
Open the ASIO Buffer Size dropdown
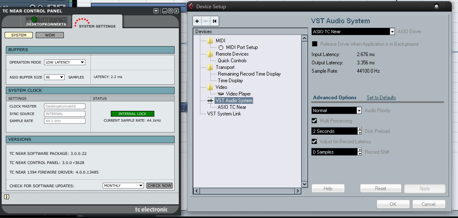click(x=54, y=77)
